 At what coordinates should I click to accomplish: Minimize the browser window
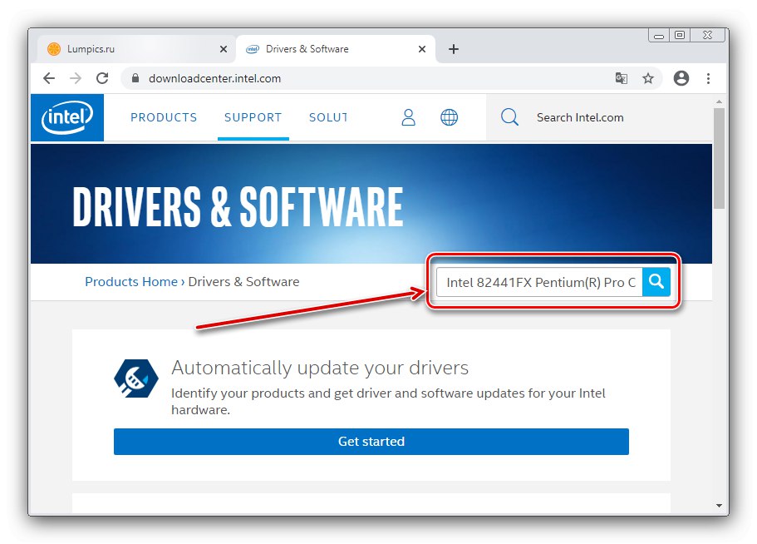coord(658,35)
